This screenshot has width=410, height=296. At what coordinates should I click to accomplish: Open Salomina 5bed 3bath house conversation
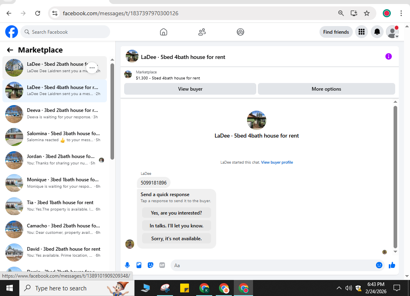pos(54,137)
